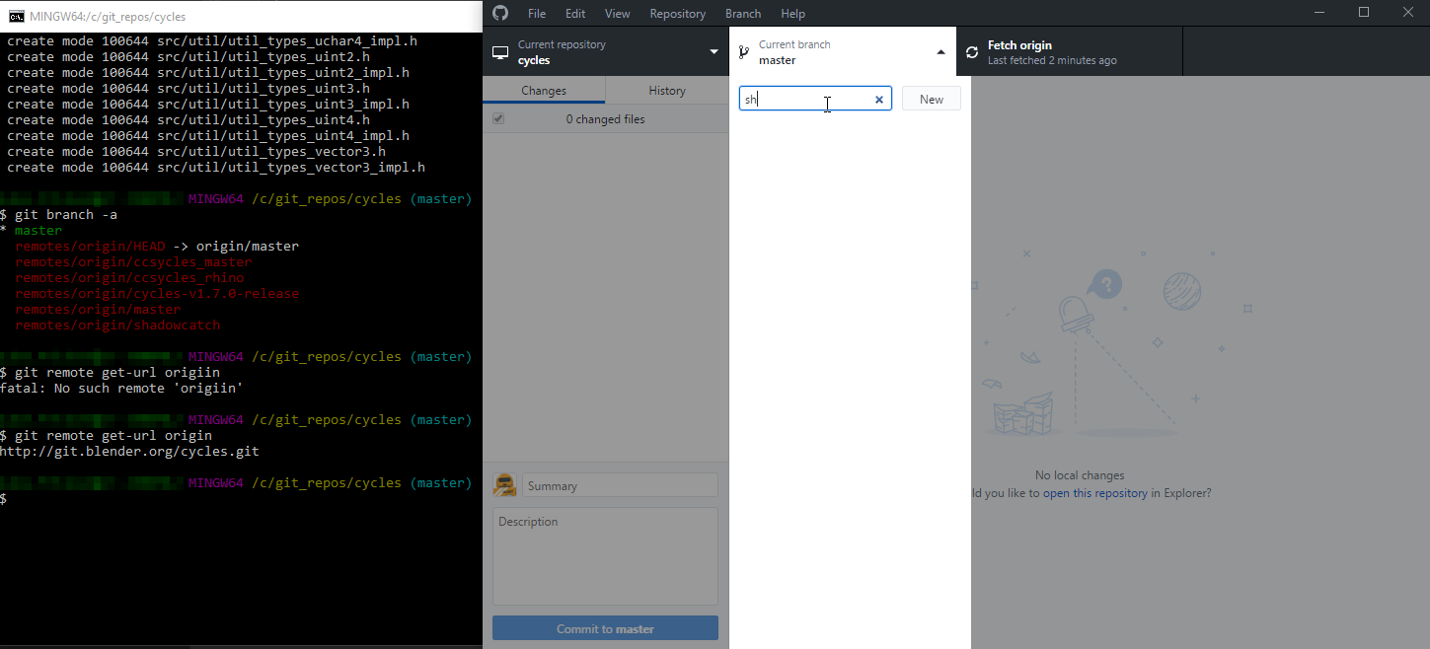
Task: Open the Help menu
Action: (x=793, y=14)
